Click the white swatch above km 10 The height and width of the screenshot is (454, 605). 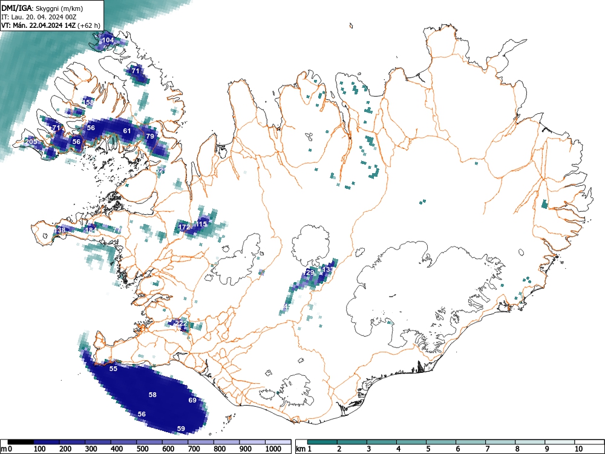click(589, 442)
